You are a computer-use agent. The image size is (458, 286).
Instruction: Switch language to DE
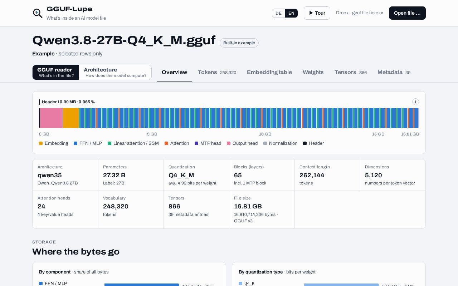278,13
